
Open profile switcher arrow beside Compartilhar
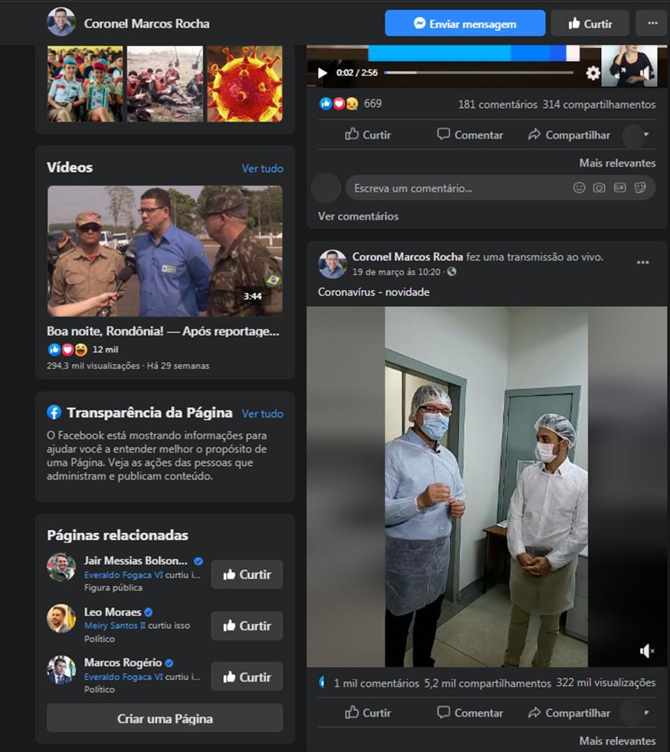pyautogui.click(x=646, y=135)
